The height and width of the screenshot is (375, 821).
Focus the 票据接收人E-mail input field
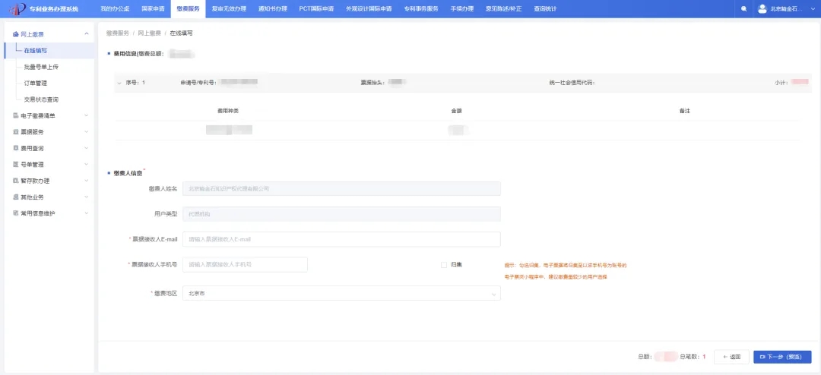(x=341, y=239)
